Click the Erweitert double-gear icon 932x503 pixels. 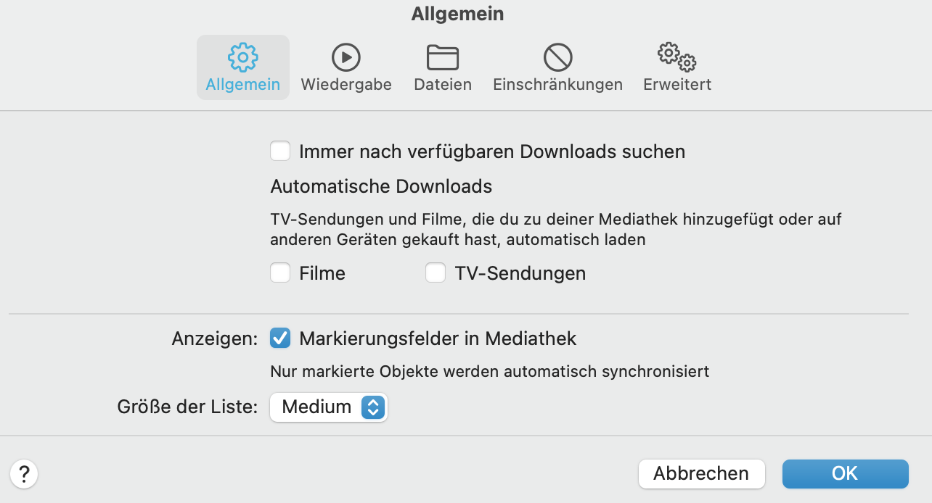(676, 57)
